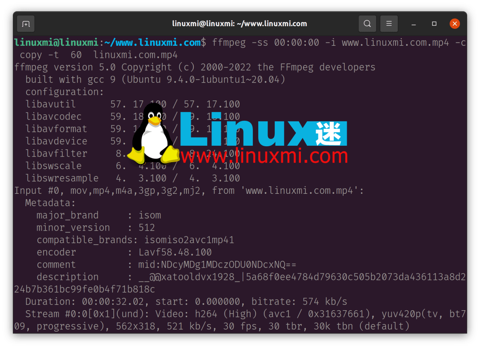The image size is (480, 348).
Task: Click the window title linuxmi@linuxmi
Action: [x=203, y=24]
